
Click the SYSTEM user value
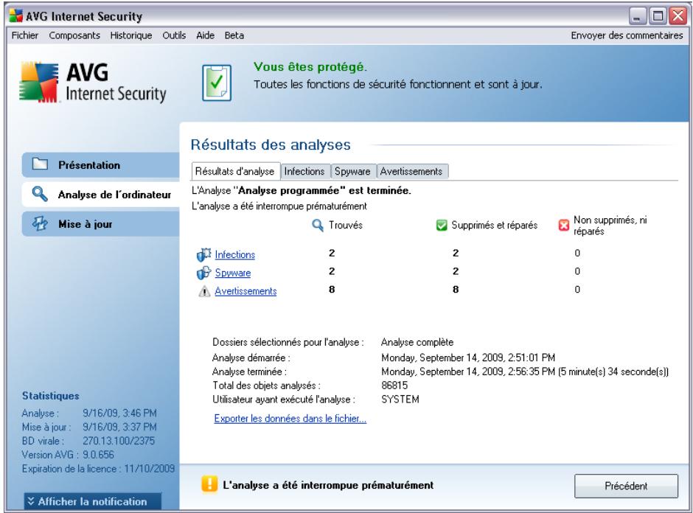click(x=400, y=399)
